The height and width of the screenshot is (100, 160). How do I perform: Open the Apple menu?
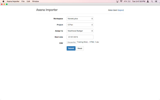pyautogui.click(x=3, y=1)
